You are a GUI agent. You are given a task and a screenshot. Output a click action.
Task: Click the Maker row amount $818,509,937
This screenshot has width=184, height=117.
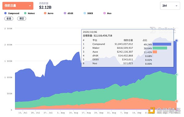click(x=125, y=48)
